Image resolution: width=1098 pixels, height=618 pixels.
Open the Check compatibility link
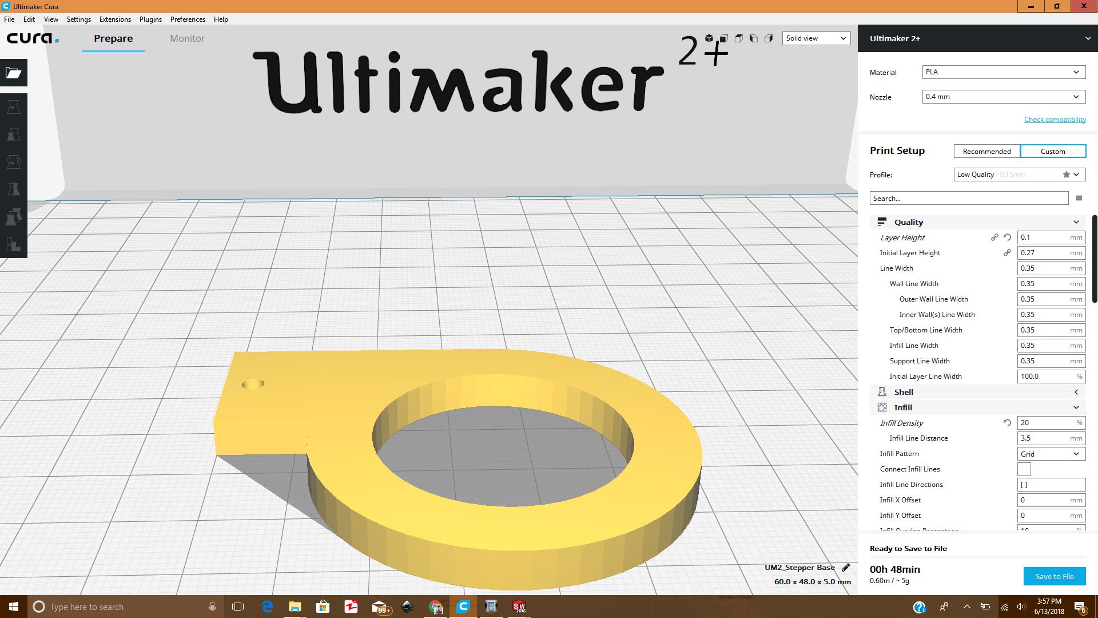click(x=1055, y=119)
